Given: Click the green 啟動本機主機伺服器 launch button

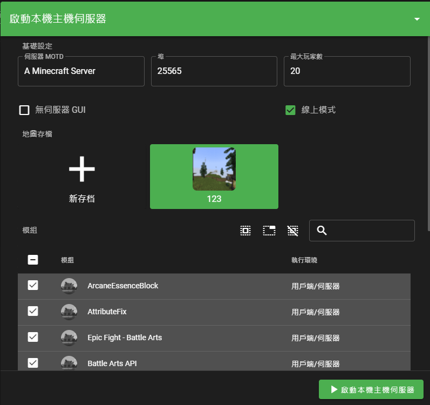Looking at the screenshot, I should click(x=371, y=389).
